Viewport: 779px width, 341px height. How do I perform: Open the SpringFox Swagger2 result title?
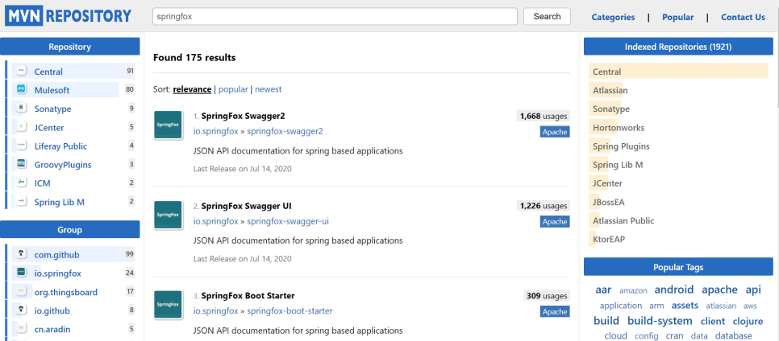point(243,116)
